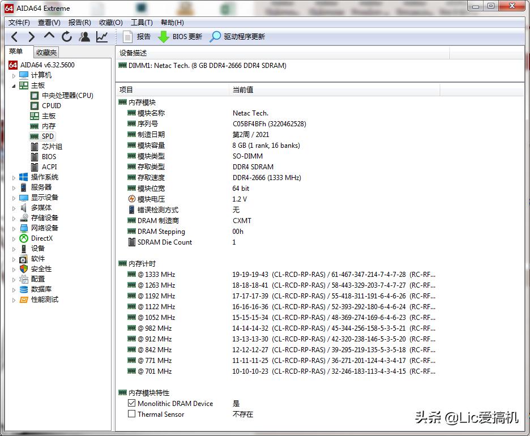530x436 pixels.
Task: Open the 查看(V) menu
Action: click(49, 22)
